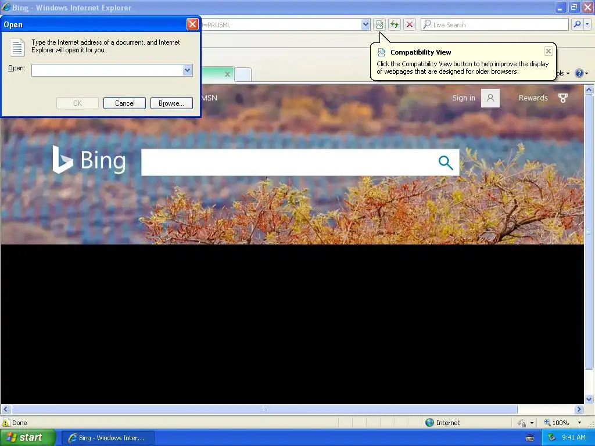Expand the Open combo box dropdown
This screenshot has height=446, width=595.
click(x=188, y=70)
